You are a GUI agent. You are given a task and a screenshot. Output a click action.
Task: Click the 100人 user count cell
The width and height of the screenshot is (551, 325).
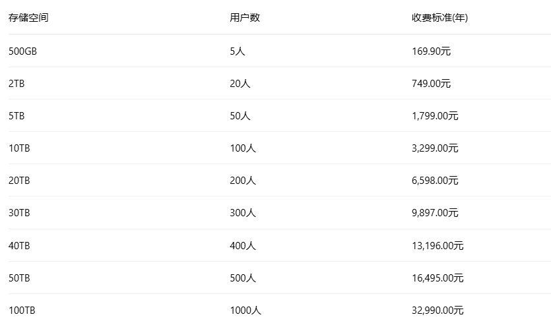tap(243, 148)
